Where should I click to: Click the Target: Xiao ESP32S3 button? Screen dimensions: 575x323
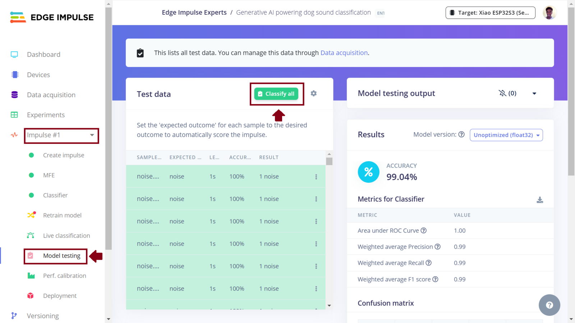(x=491, y=13)
